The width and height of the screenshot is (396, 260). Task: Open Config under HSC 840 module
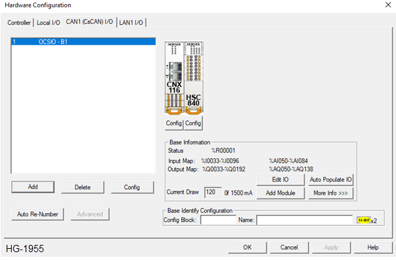tap(193, 123)
